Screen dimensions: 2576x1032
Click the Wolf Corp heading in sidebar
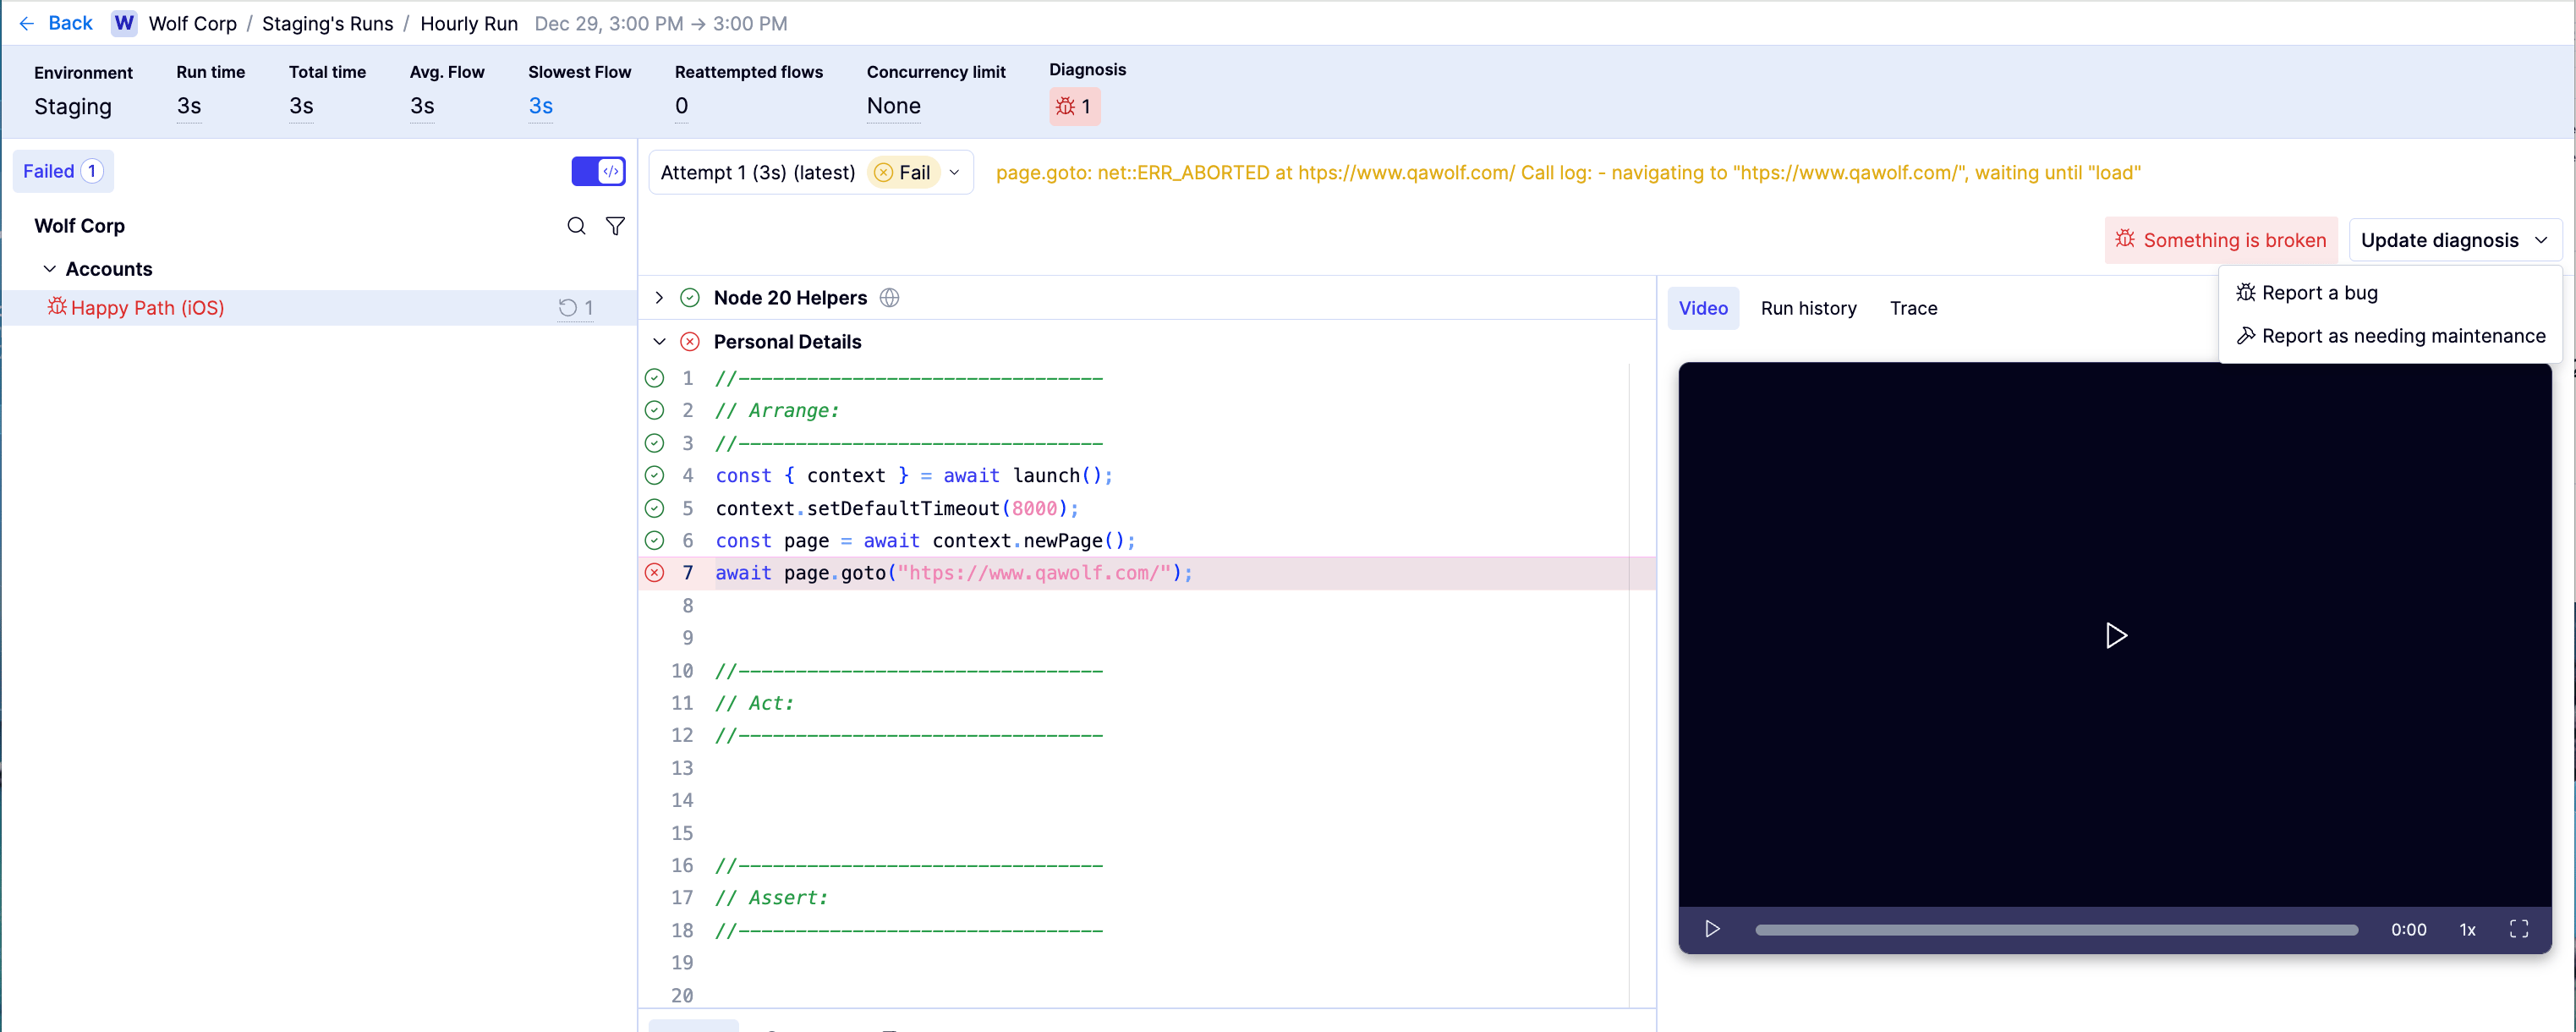coord(79,226)
